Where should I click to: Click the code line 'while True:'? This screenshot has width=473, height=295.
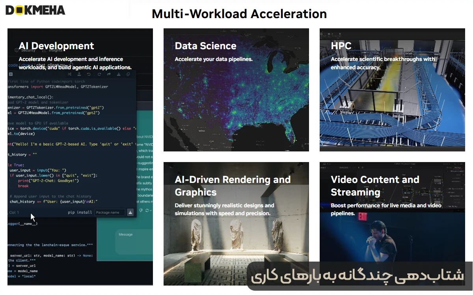pos(16,165)
